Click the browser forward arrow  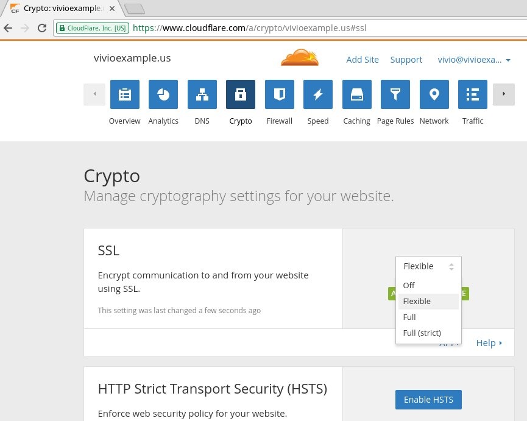(x=25, y=28)
